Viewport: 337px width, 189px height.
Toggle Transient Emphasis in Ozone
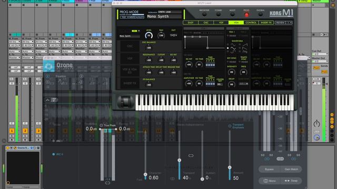(x=230, y=126)
